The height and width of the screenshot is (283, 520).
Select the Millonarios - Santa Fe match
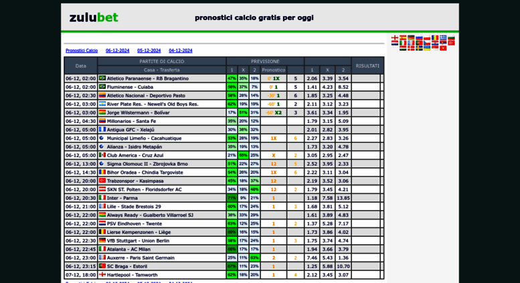[131, 121]
